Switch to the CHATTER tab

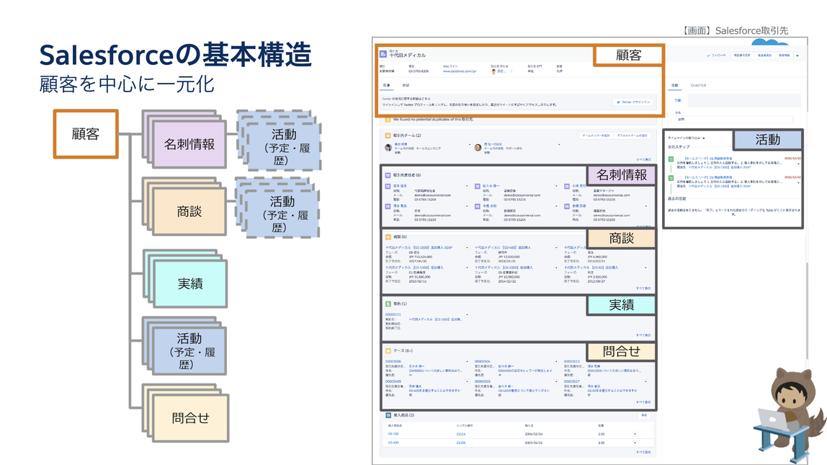[698, 86]
